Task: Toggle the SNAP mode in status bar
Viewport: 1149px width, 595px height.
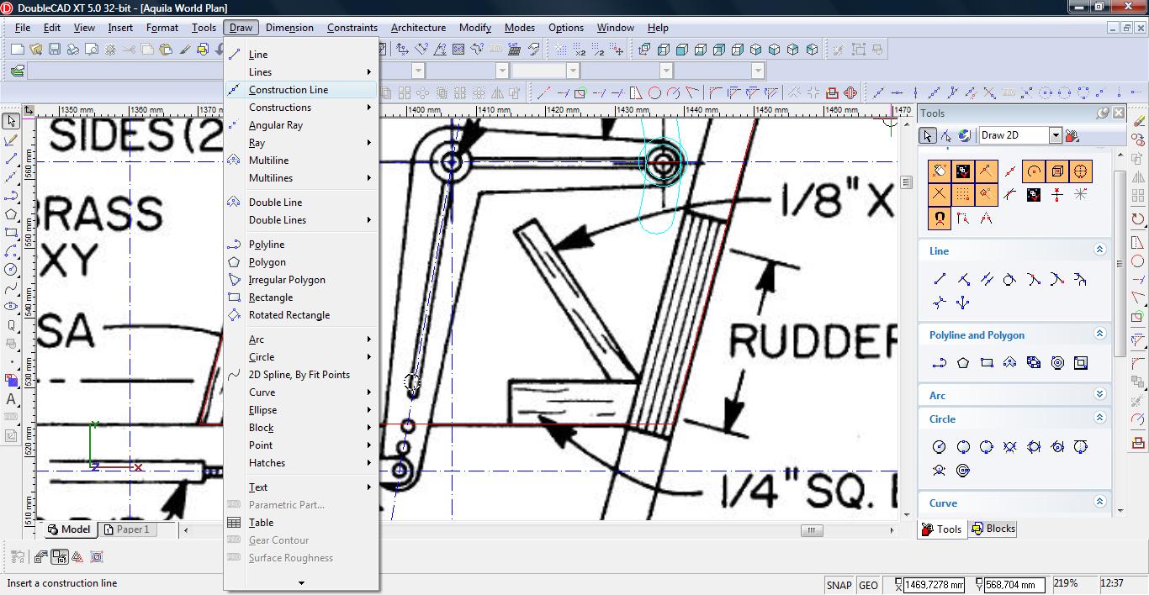Action: (x=839, y=585)
